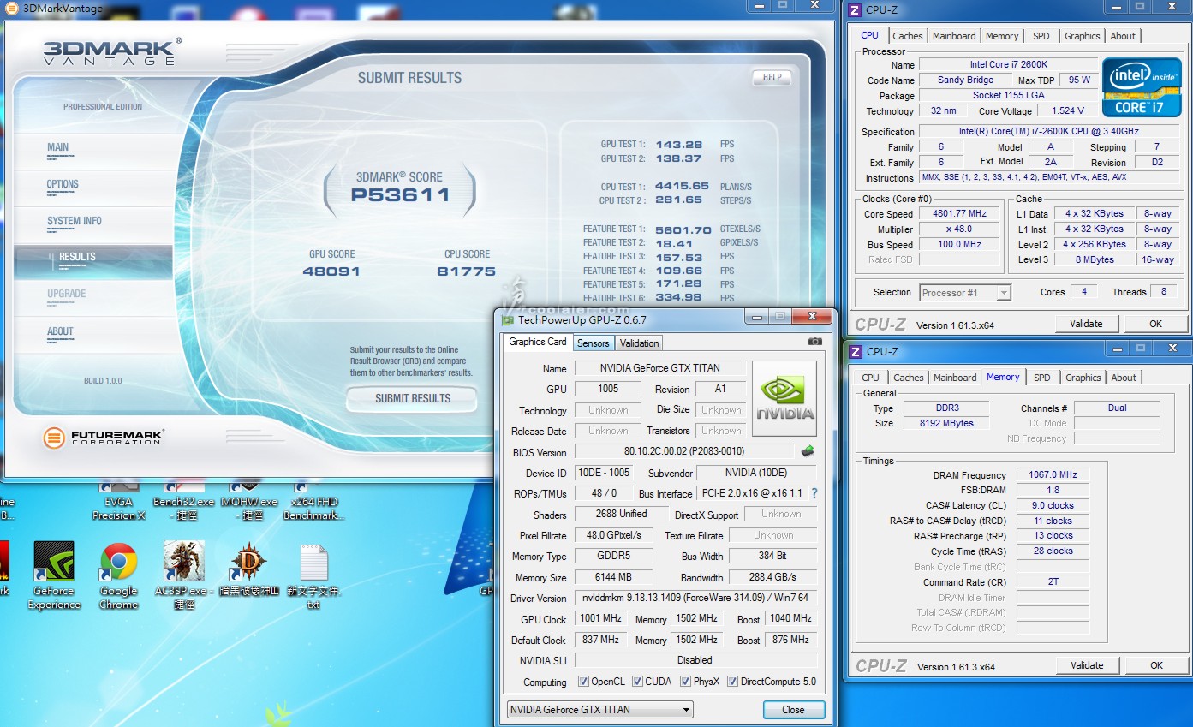Click the CPU score value 81775
1193x727 pixels.
tap(466, 271)
